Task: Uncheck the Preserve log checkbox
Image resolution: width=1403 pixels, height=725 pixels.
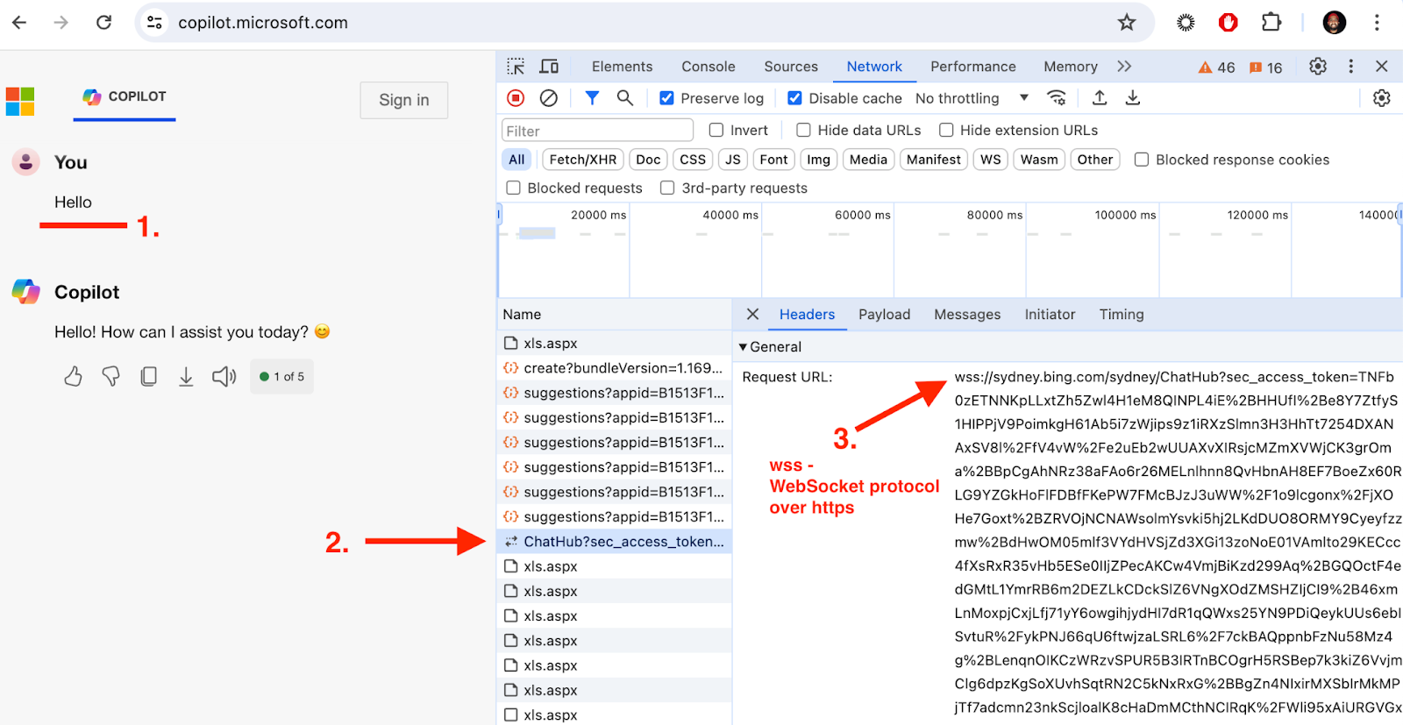Action: [x=666, y=98]
